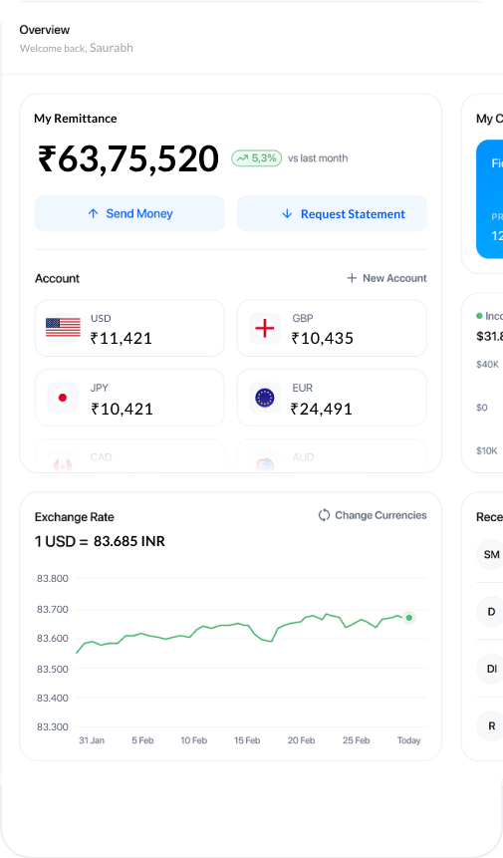Click the Request Statement button
The height and width of the screenshot is (858, 503).
[x=332, y=213]
